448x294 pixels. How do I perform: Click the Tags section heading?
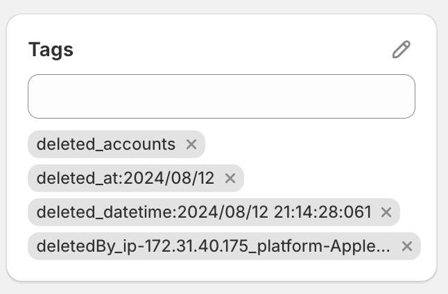[51, 50]
